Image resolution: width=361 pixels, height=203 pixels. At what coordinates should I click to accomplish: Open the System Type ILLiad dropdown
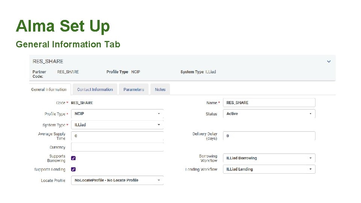(x=117, y=125)
